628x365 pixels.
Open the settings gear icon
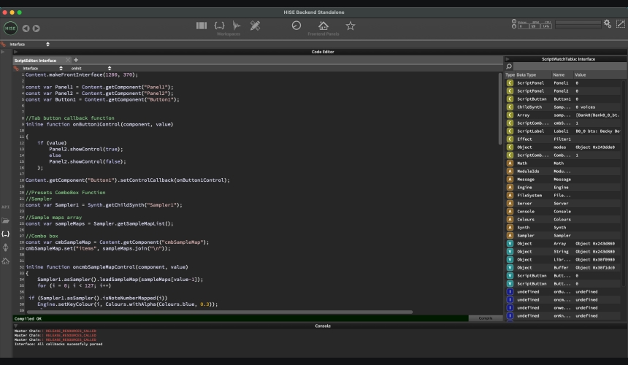[x=608, y=24]
